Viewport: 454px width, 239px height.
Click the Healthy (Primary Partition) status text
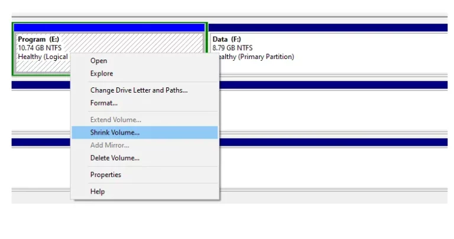(x=257, y=57)
